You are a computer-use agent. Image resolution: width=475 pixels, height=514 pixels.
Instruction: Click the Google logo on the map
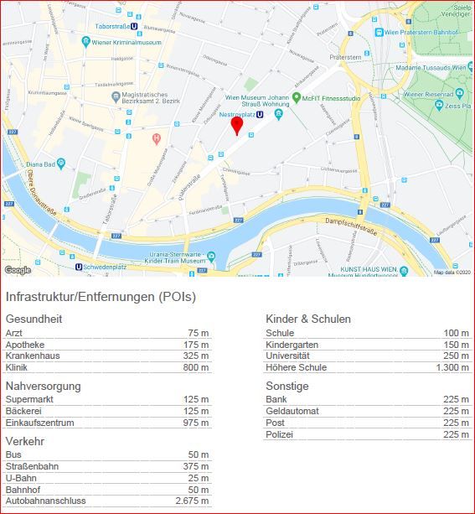18,270
